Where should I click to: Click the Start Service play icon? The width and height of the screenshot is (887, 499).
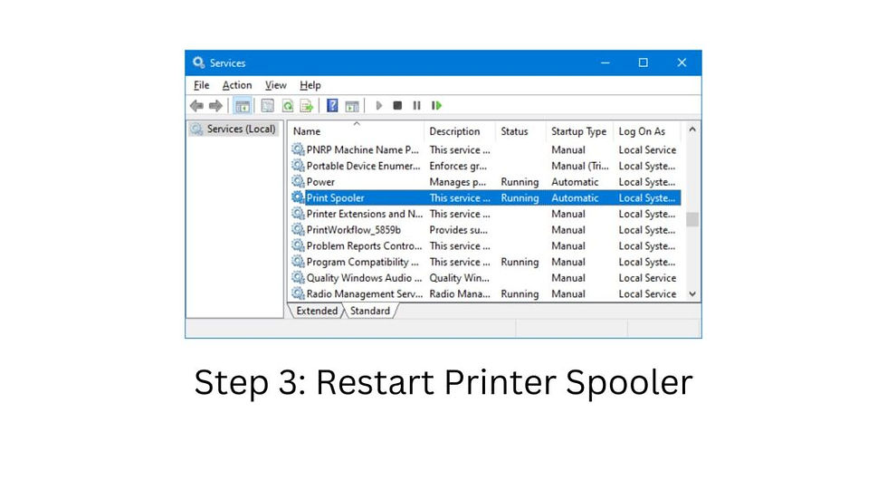379,106
